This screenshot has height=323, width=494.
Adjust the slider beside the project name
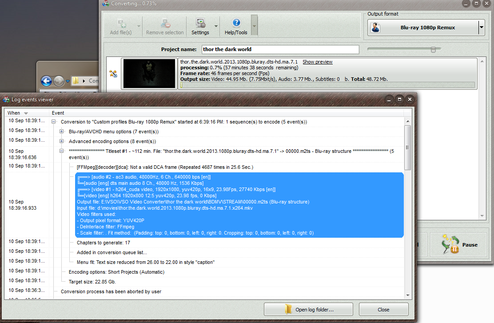coord(433,49)
